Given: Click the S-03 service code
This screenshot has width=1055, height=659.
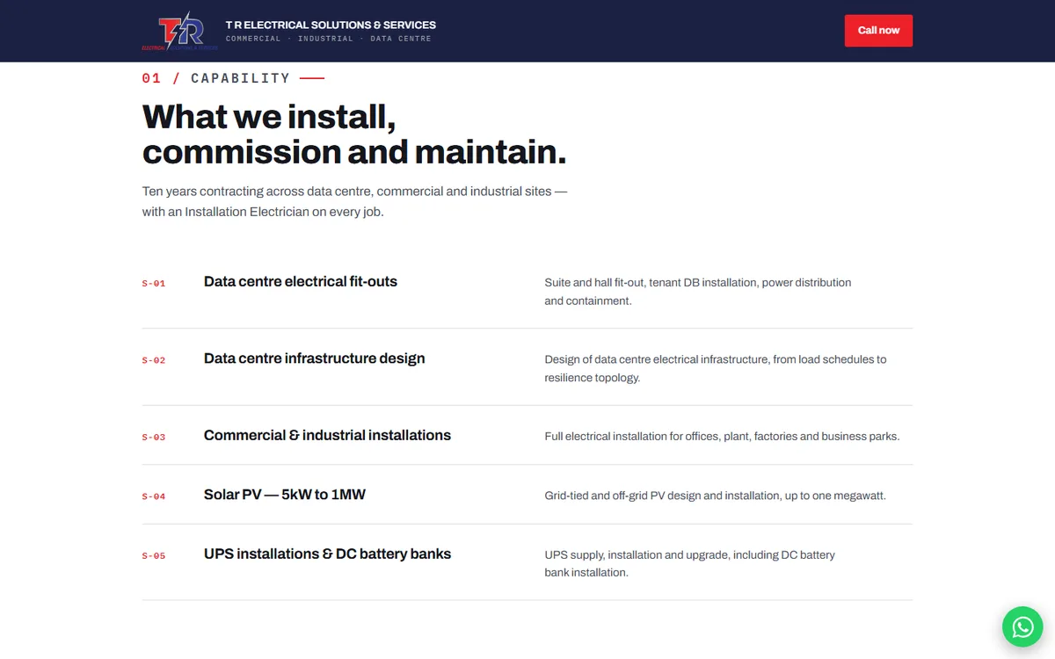Looking at the screenshot, I should (154, 437).
